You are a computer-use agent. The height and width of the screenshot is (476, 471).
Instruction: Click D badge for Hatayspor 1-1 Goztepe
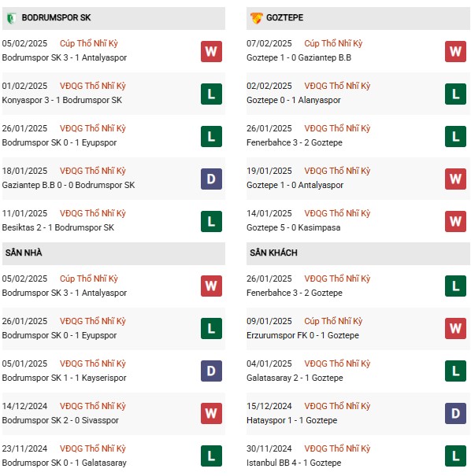pos(455,413)
